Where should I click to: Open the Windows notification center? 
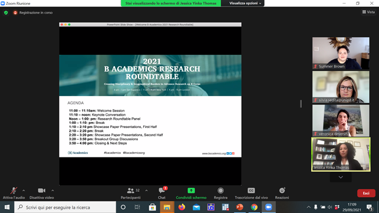(370, 208)
